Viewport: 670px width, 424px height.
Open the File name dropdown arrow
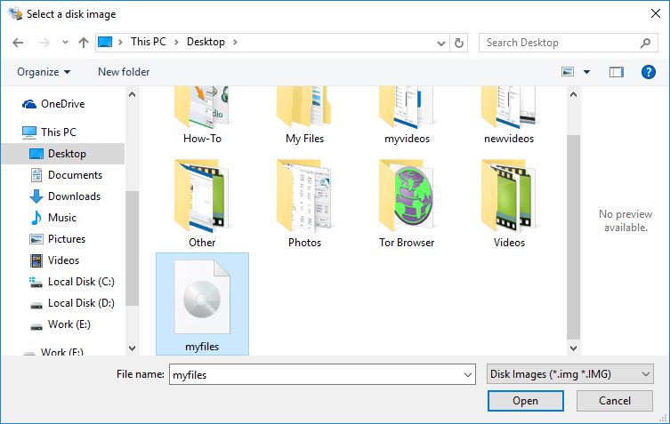468,375
